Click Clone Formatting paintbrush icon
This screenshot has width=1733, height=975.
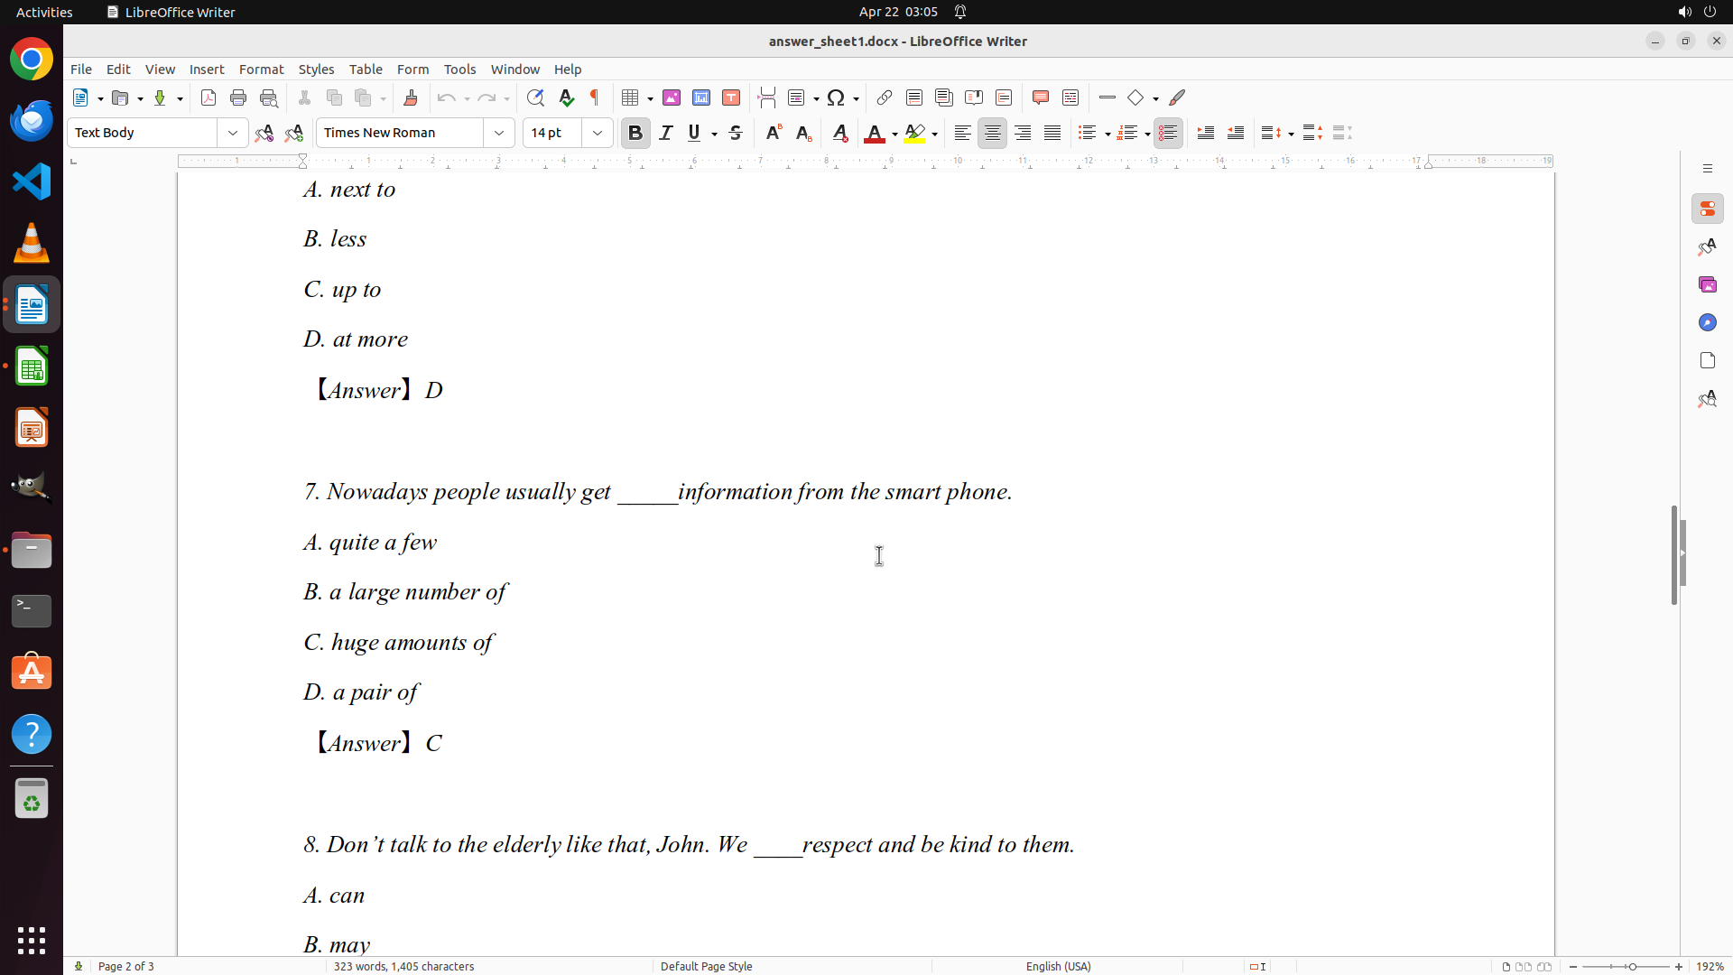pyautogui.click(x=411, y=97)
